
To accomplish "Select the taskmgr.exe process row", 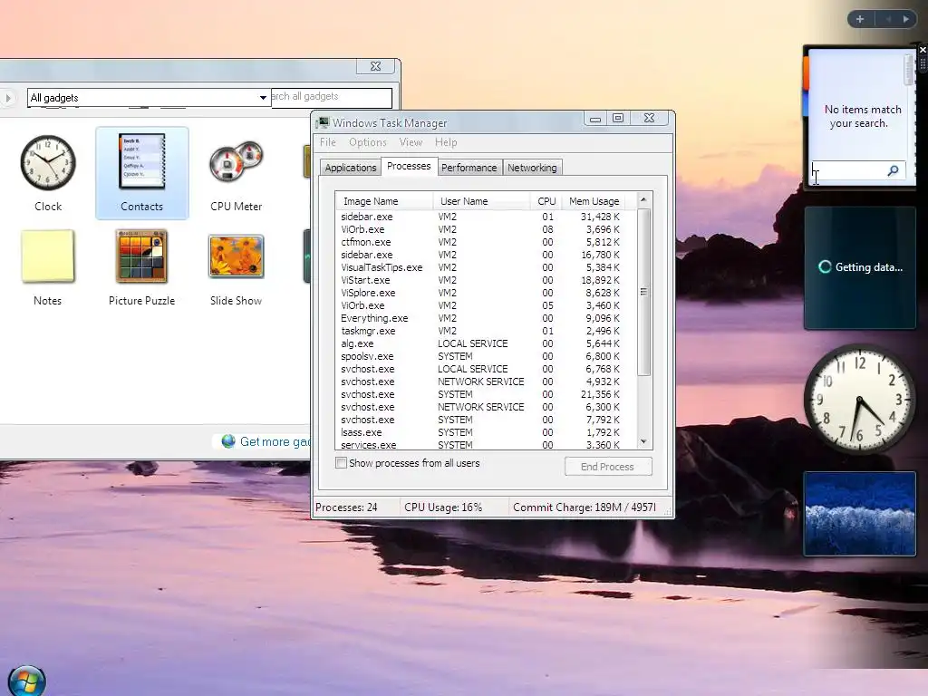I will click(x=487, y=331).
